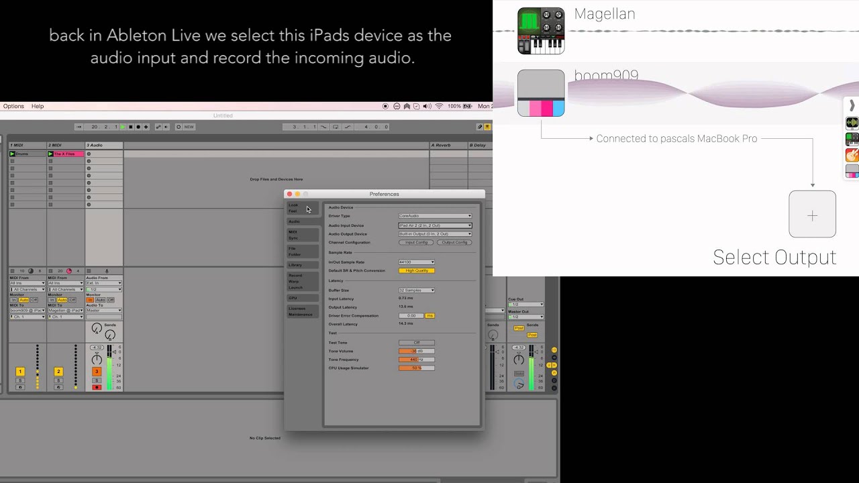Image resolution: width=859 pixels, height=483 pixels.
Task: Click the Session Record circle button
Action: pyautogui.click(x=179, y=127)
